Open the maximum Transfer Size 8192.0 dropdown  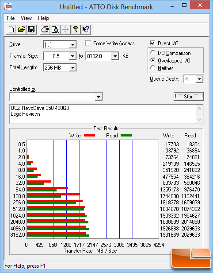click(x=115, y=56)
